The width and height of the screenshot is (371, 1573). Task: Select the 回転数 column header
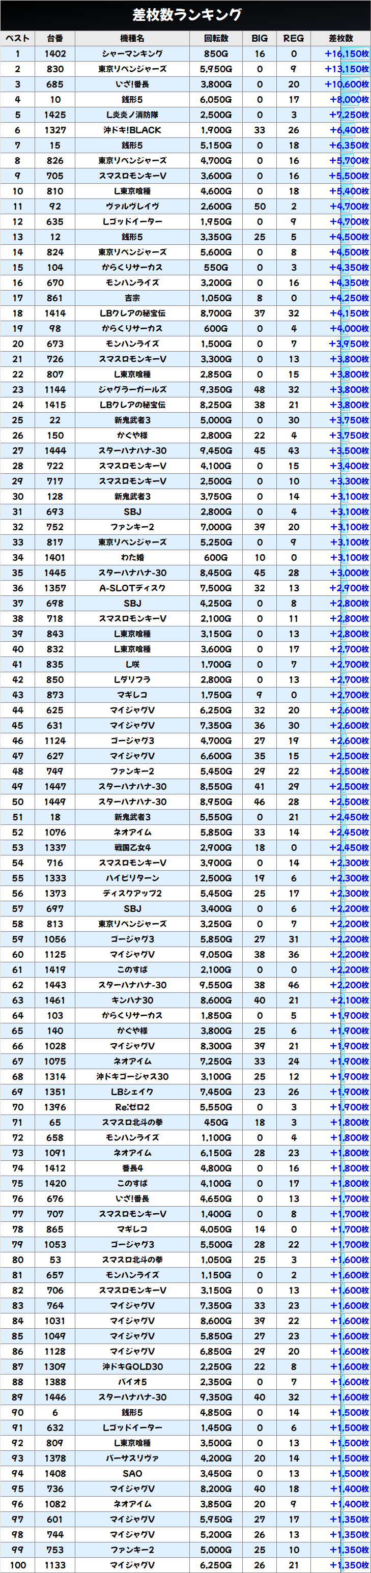coord(216,39)
